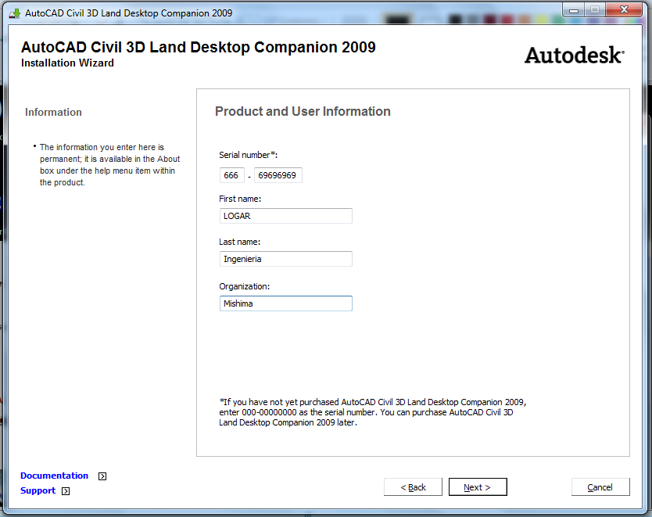Select the First name field containing LOGAR
The width and height of the screenshot is (652, 517).
(286, 216)
